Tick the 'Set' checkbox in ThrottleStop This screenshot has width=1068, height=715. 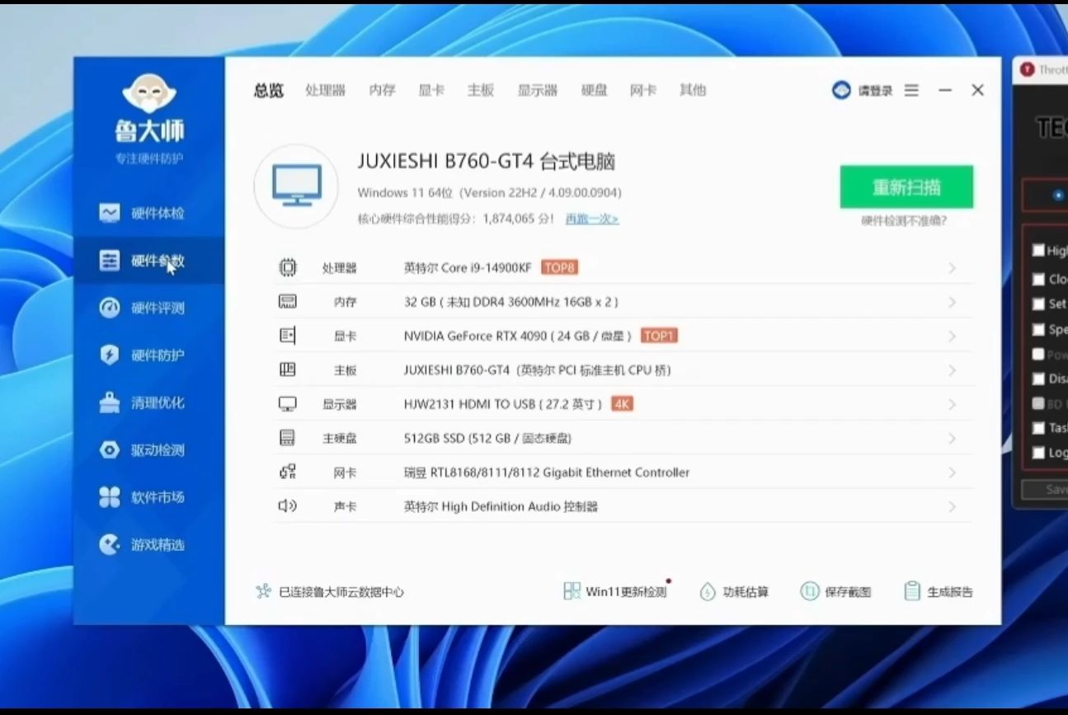pos(1038,303)
